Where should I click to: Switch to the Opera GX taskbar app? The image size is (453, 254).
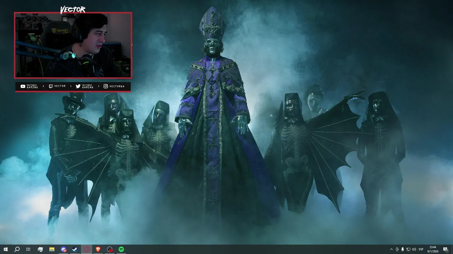pyautogui.click(x=87, y=249)
